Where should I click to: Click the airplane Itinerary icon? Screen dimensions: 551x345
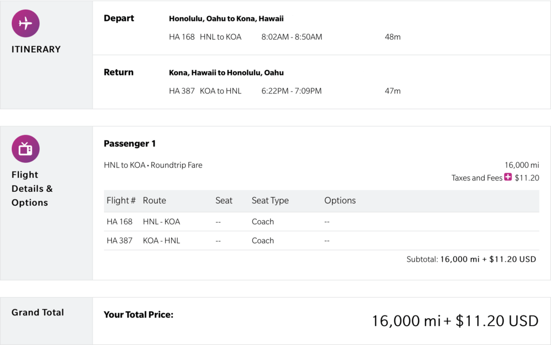coord(25,24)
